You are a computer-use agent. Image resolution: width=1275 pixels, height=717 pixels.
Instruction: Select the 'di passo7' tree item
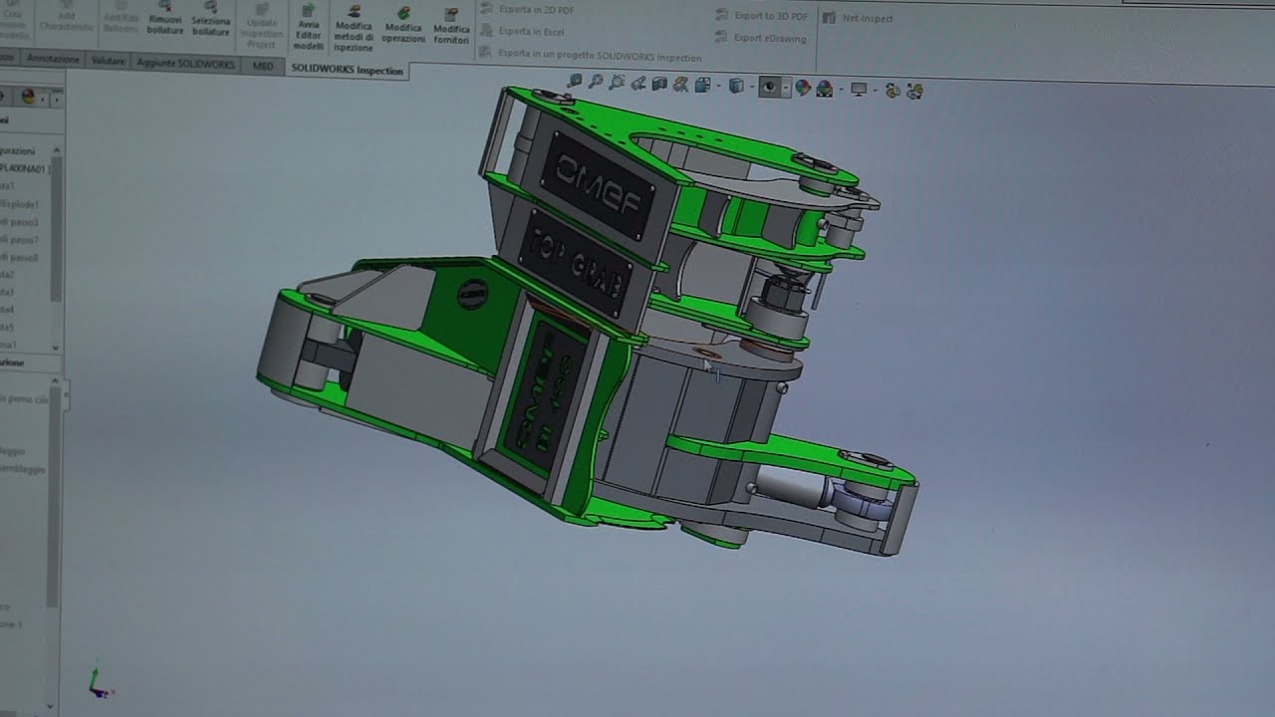pos(19,240)
